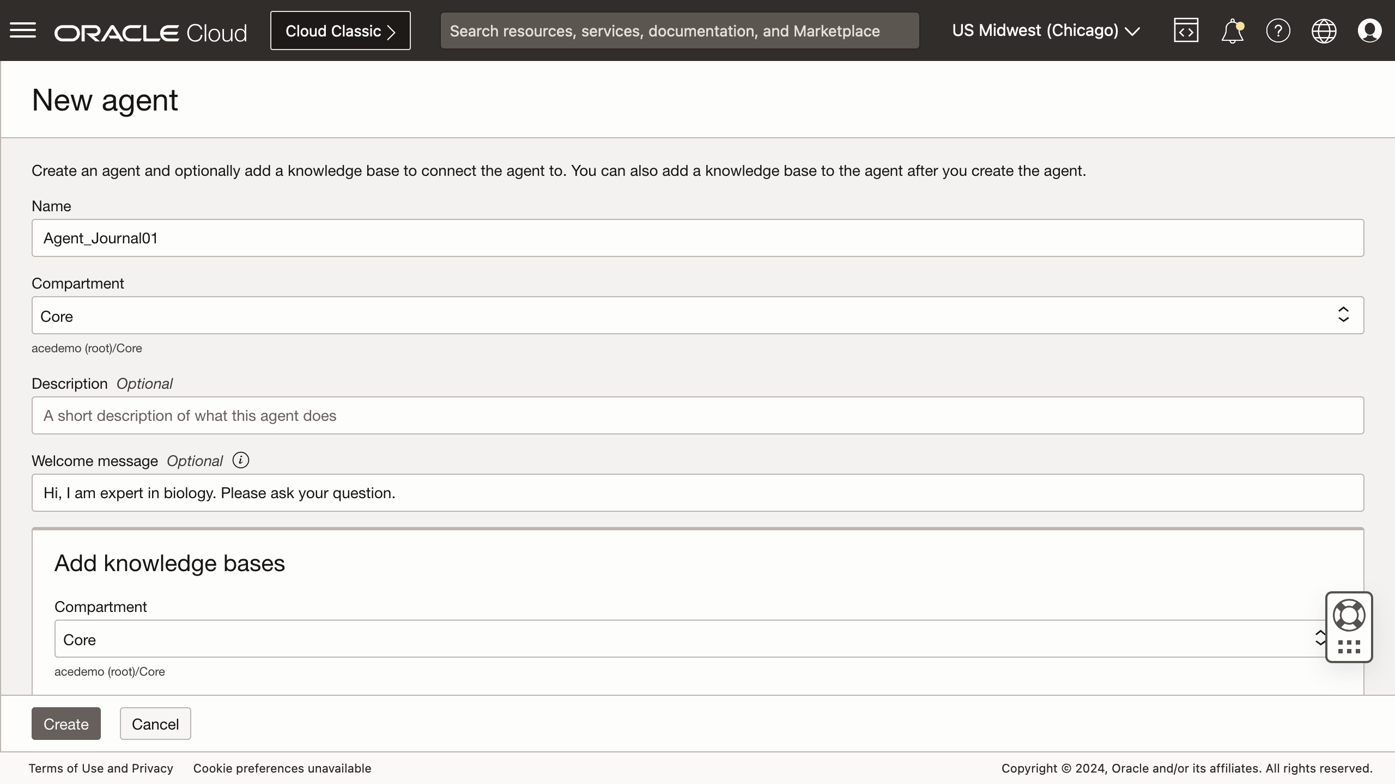Image resolution: width=1395 pixels, height=784 pixels.
Task: Open the agent Compartment dropdown showing Core
Action: coord(697,315)
